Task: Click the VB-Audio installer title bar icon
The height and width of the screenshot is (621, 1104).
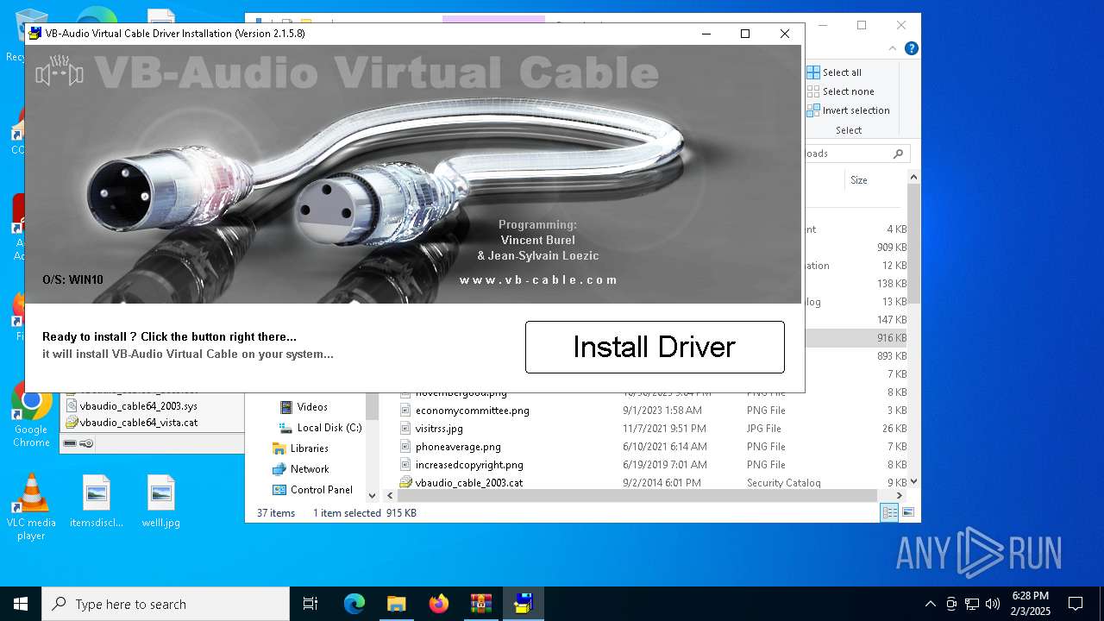Action: (x=34, y=34)
